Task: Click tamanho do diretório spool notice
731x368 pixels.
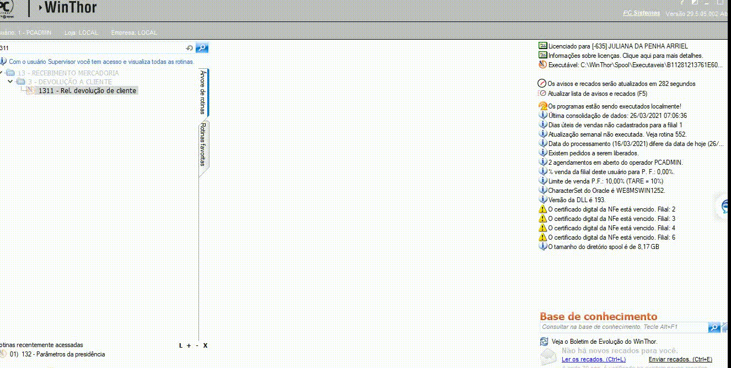Action: [x=604, y=247]
